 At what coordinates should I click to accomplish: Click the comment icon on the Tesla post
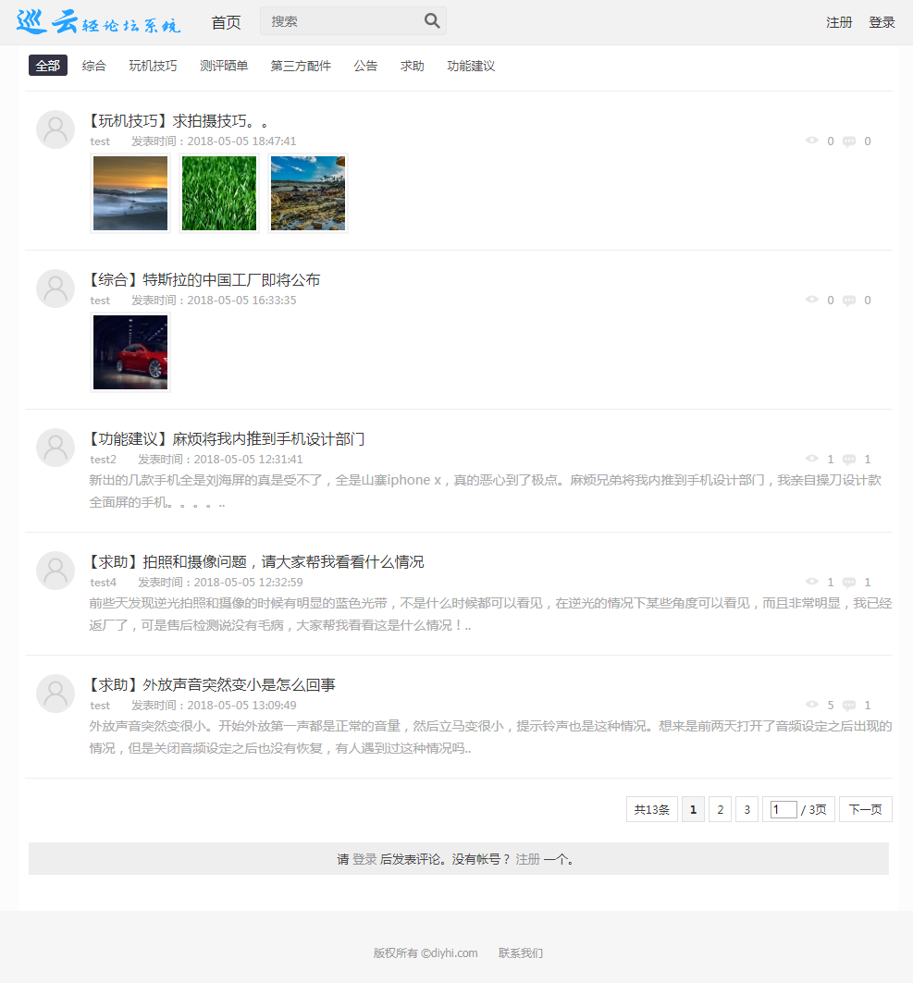tap(848, 300)
